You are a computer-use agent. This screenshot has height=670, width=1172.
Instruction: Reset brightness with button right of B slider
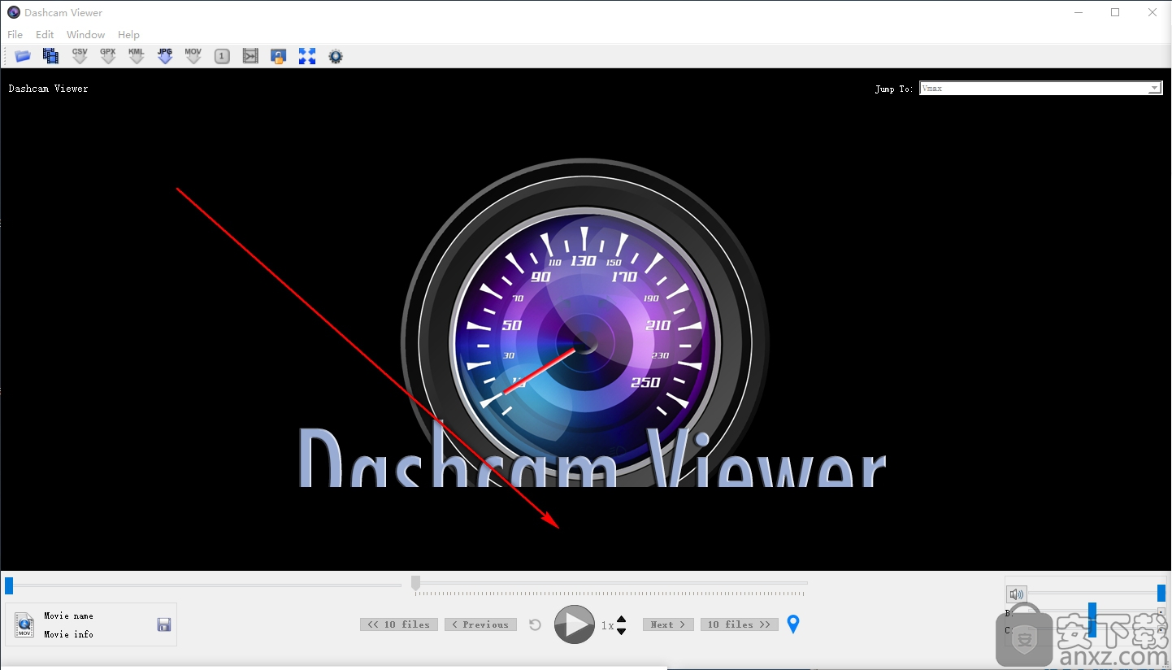(x=1161, y=612)
